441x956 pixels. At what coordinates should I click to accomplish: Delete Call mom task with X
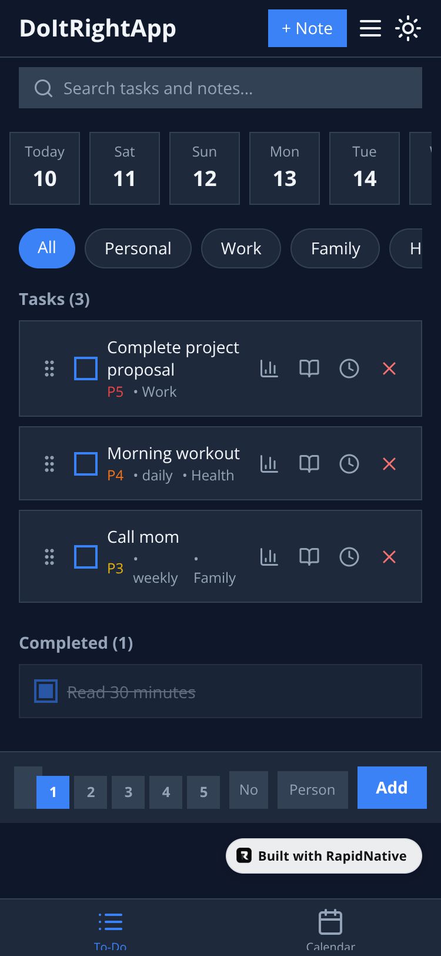pyautogui.click(x=389, y=556)
